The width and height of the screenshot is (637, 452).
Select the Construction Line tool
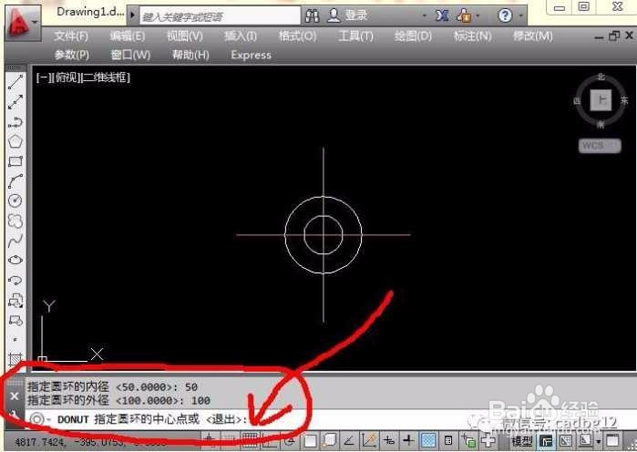15,102
